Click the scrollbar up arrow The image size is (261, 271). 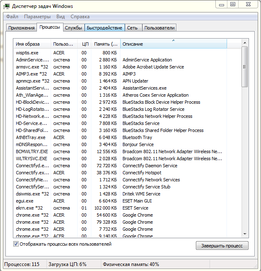245,43
